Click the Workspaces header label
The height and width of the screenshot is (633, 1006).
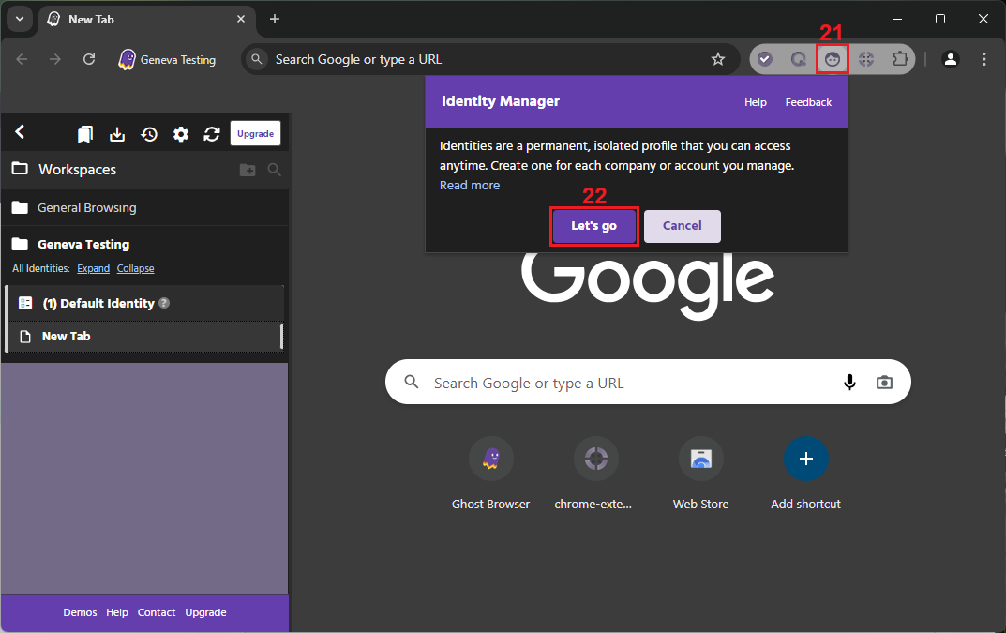tap(77, 170)
